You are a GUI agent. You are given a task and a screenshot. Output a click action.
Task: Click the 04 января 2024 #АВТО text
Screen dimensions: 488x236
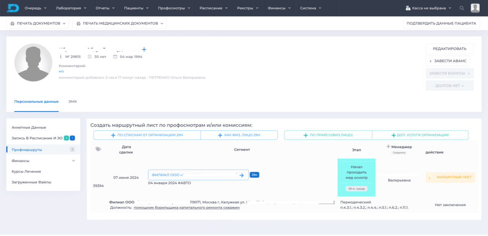pos(169,183)
